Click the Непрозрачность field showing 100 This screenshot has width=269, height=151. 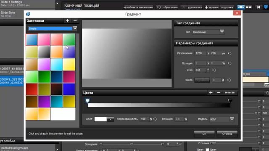145,119
